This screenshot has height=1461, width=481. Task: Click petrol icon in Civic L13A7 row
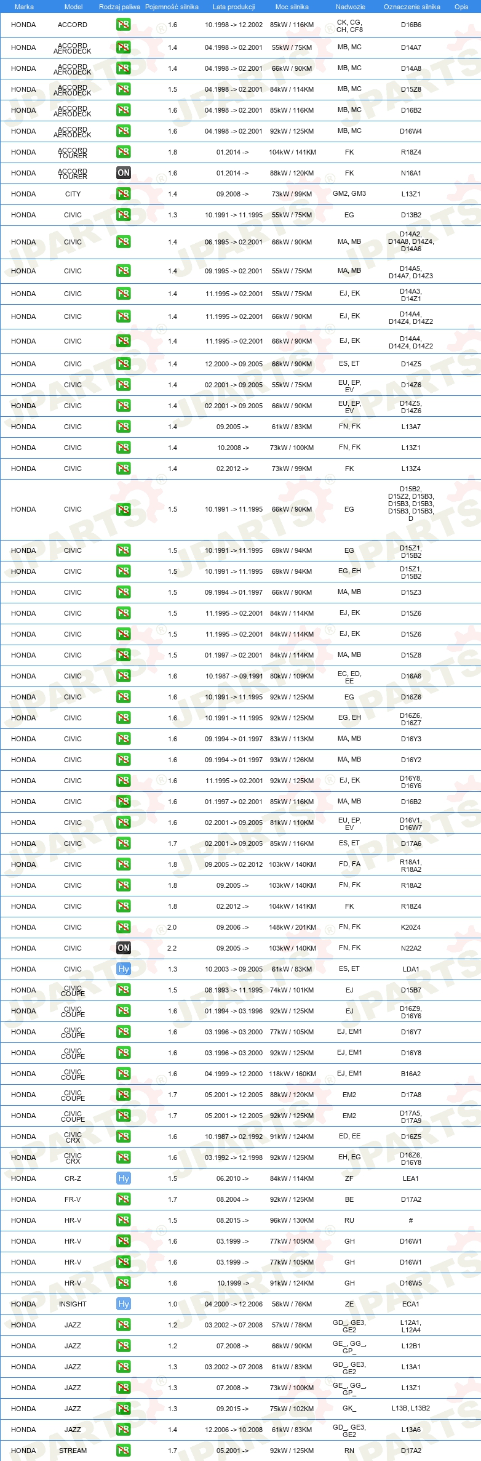(x=123, y=427)
